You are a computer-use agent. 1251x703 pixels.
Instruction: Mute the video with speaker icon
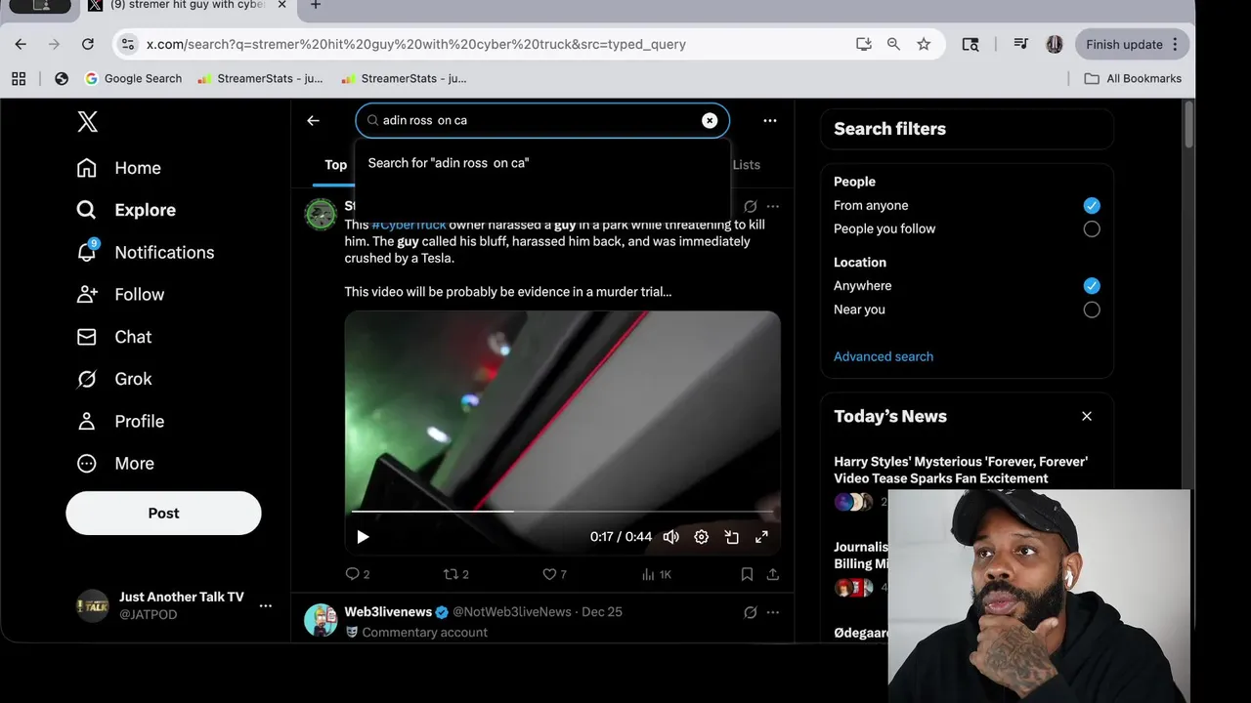(x=670, y=536)
